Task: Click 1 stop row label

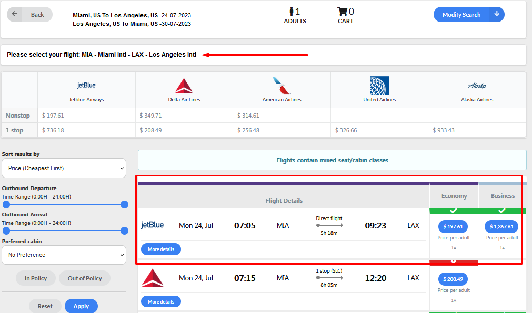Action: (15, 130)
